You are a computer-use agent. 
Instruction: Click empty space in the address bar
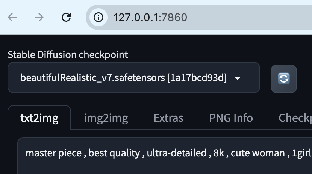click(249, 17)
